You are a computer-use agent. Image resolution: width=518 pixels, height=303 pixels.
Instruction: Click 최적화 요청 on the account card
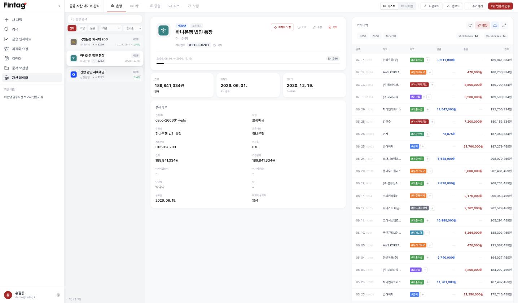[282, 27]
